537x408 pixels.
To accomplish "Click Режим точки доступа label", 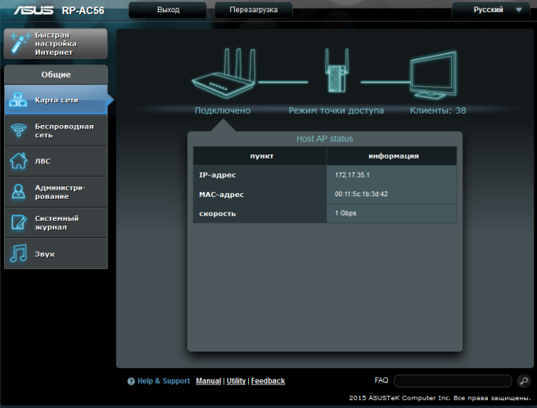I will (x=336, y=110).
